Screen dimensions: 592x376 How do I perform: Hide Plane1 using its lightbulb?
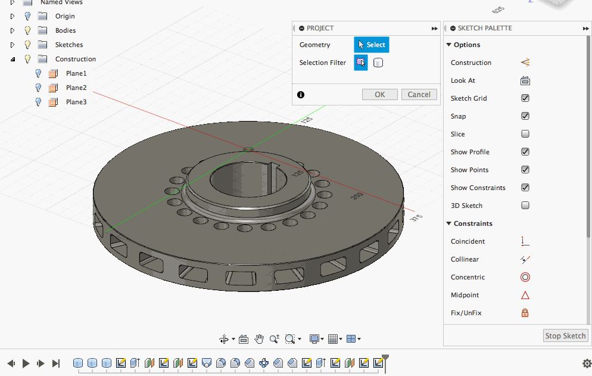pos(39,73)
